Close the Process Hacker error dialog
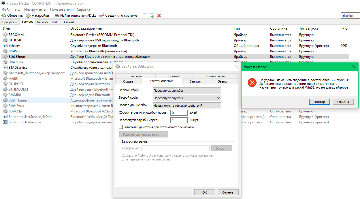The image size is (360, 199). [354, 67]
